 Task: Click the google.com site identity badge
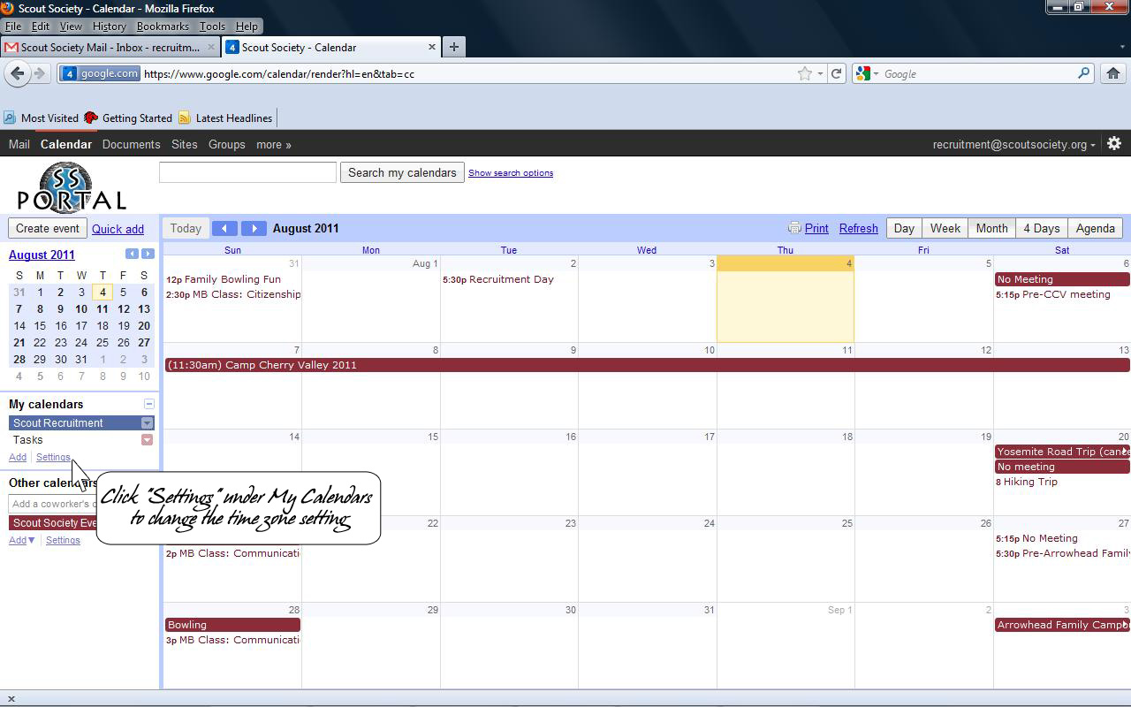coord(100,73)
